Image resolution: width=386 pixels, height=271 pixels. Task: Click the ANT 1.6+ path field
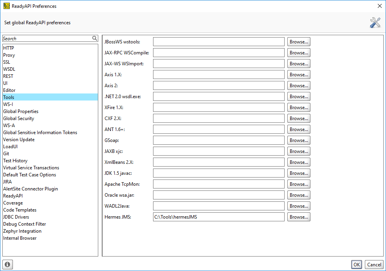pyautogui.click(x=218, y=129)
